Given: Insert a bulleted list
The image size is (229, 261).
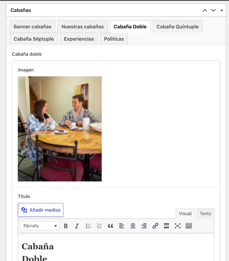Looking at the screenshot, I should pyautogui.click(x=88, y=226).
